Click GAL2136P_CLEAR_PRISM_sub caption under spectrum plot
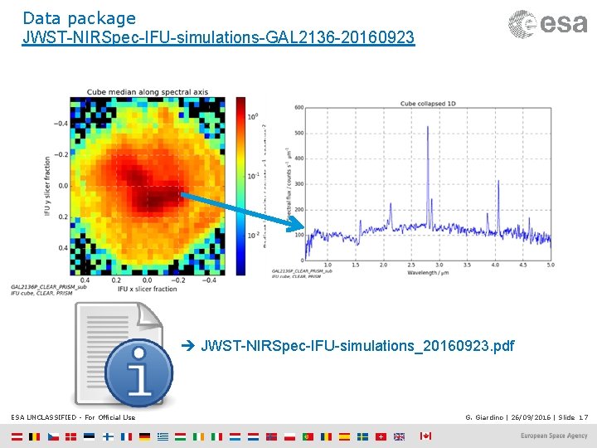597x448 pixels. [302, 270]
